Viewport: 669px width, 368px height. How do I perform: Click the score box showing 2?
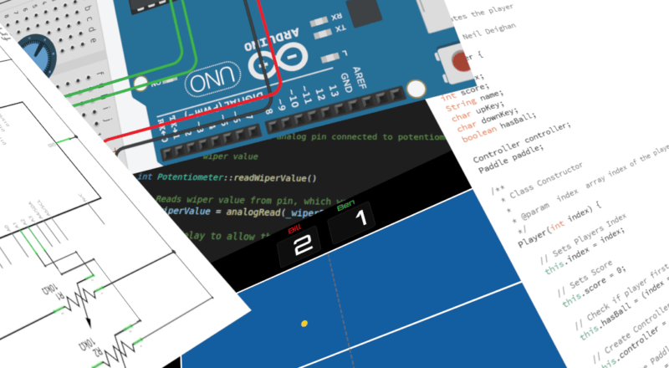tap(301, 246)
